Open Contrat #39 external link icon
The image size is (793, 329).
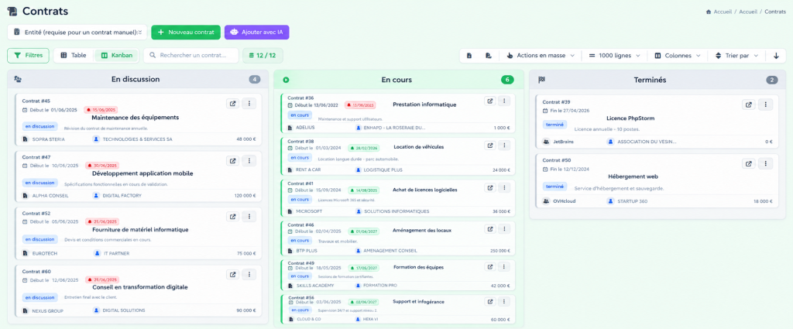[749, 105]
